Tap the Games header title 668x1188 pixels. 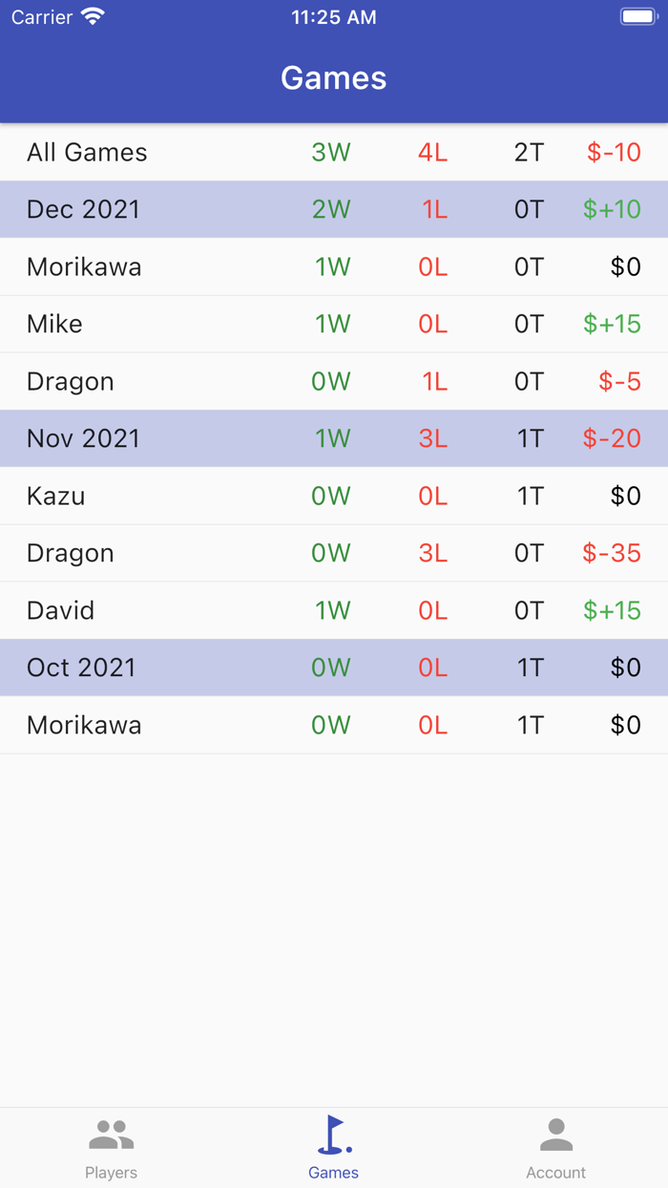pyautogui.click(x=334, y=78)
